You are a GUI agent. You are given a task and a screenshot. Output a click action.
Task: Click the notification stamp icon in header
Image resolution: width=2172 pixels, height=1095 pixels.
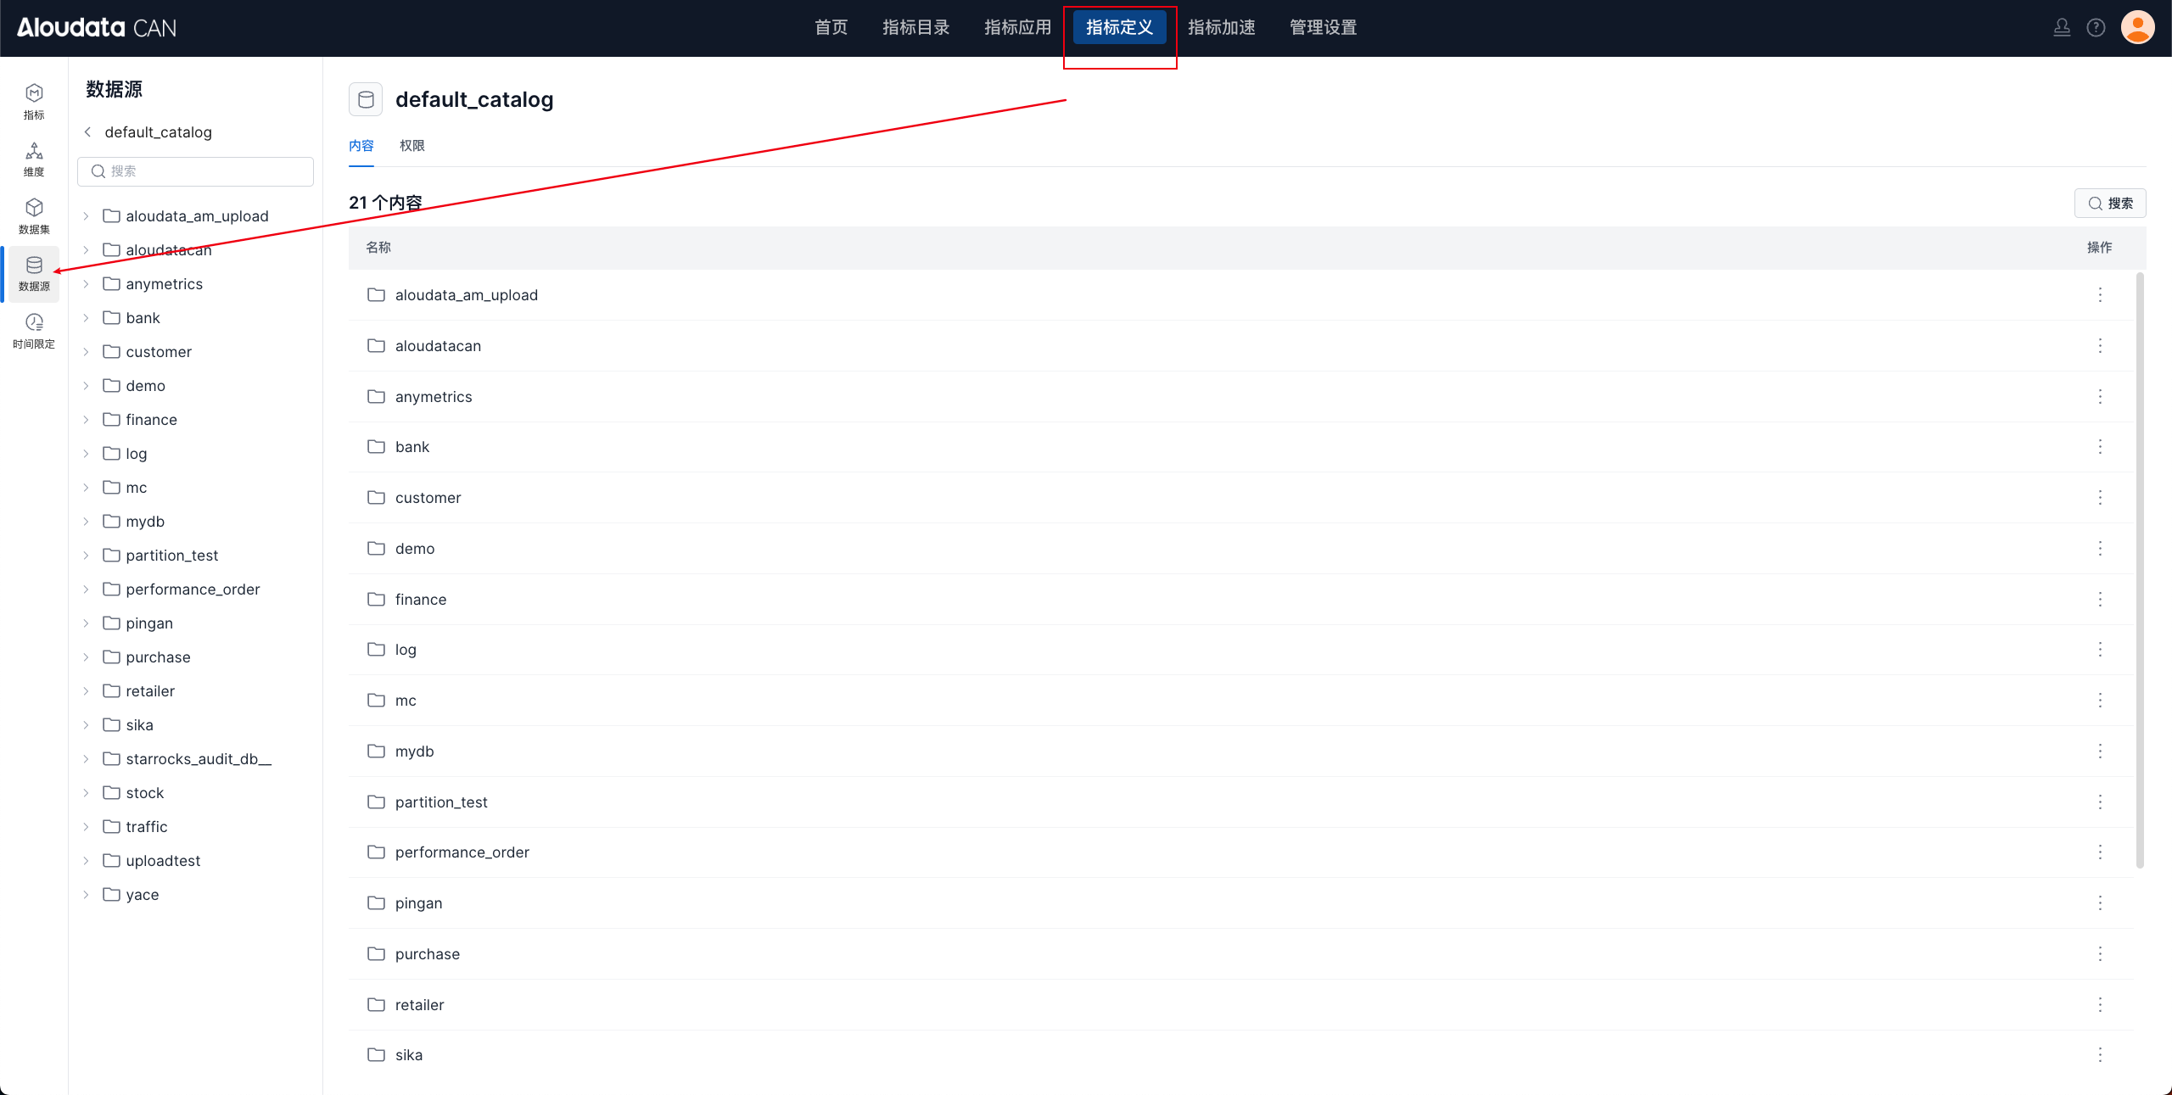(2062, 28)
